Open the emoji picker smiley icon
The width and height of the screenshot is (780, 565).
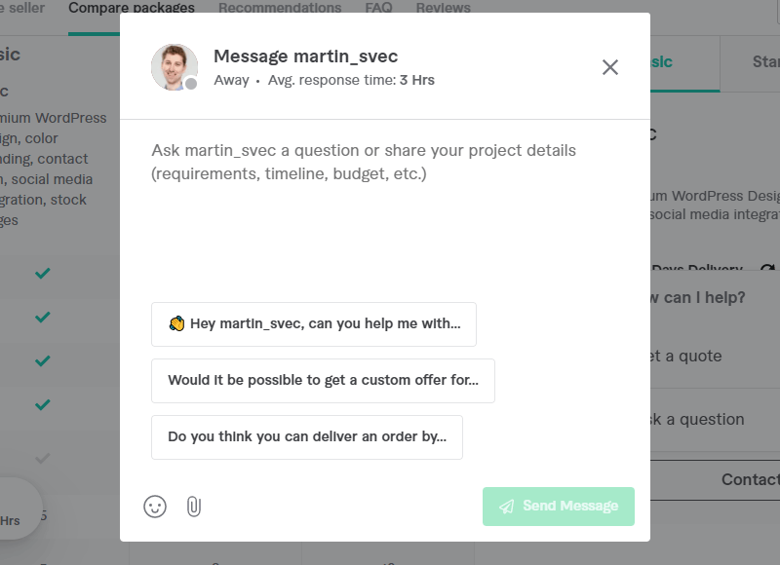[155, 507]
